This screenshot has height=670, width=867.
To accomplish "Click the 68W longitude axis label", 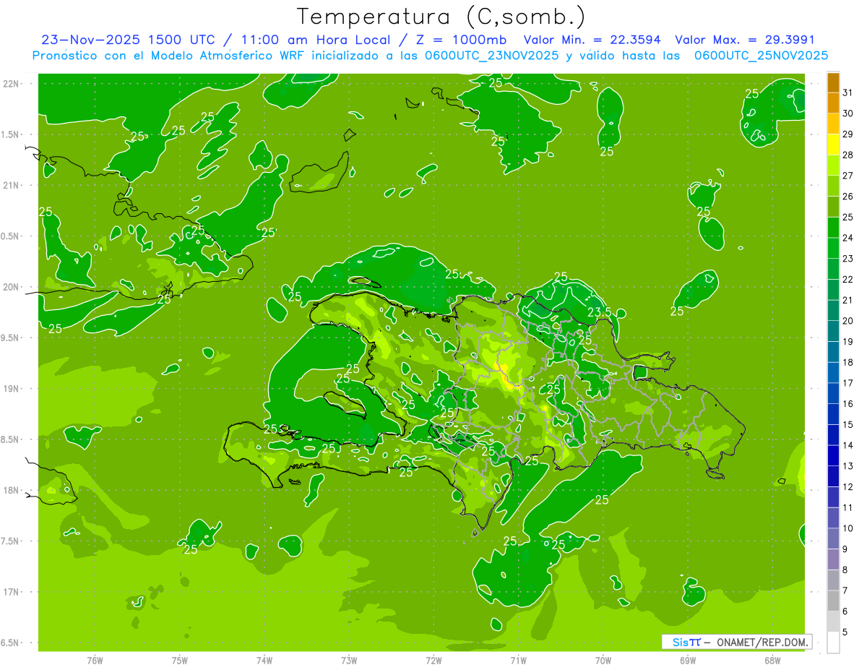I will 772,660.
